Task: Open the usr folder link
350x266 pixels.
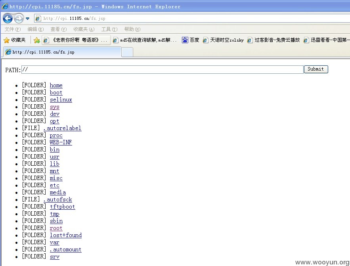Action: click(x=54, y=157)
